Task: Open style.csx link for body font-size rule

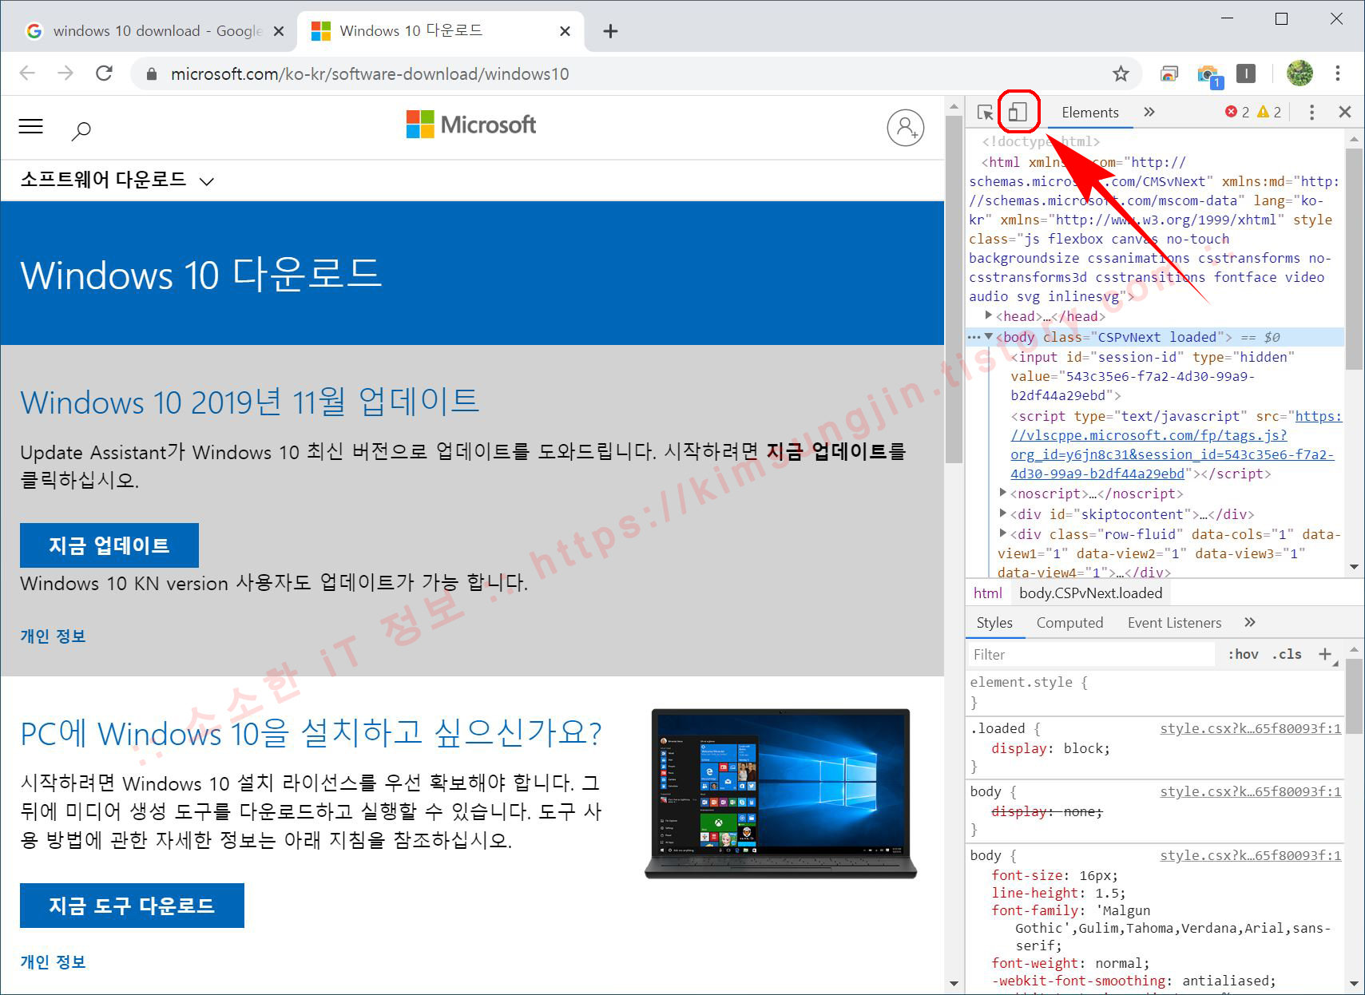Action: tap(1250, 855)
